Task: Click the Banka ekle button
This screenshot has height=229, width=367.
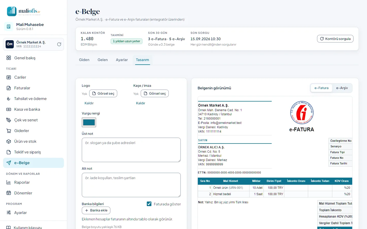Action: pos(96,210)
